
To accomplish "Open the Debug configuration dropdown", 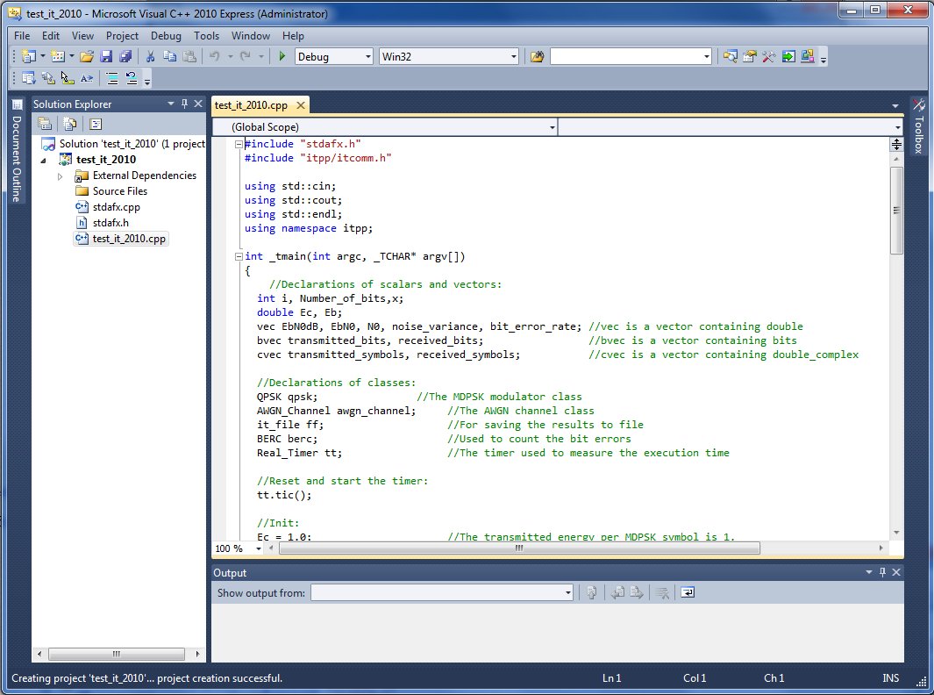I will click(367, 57).
